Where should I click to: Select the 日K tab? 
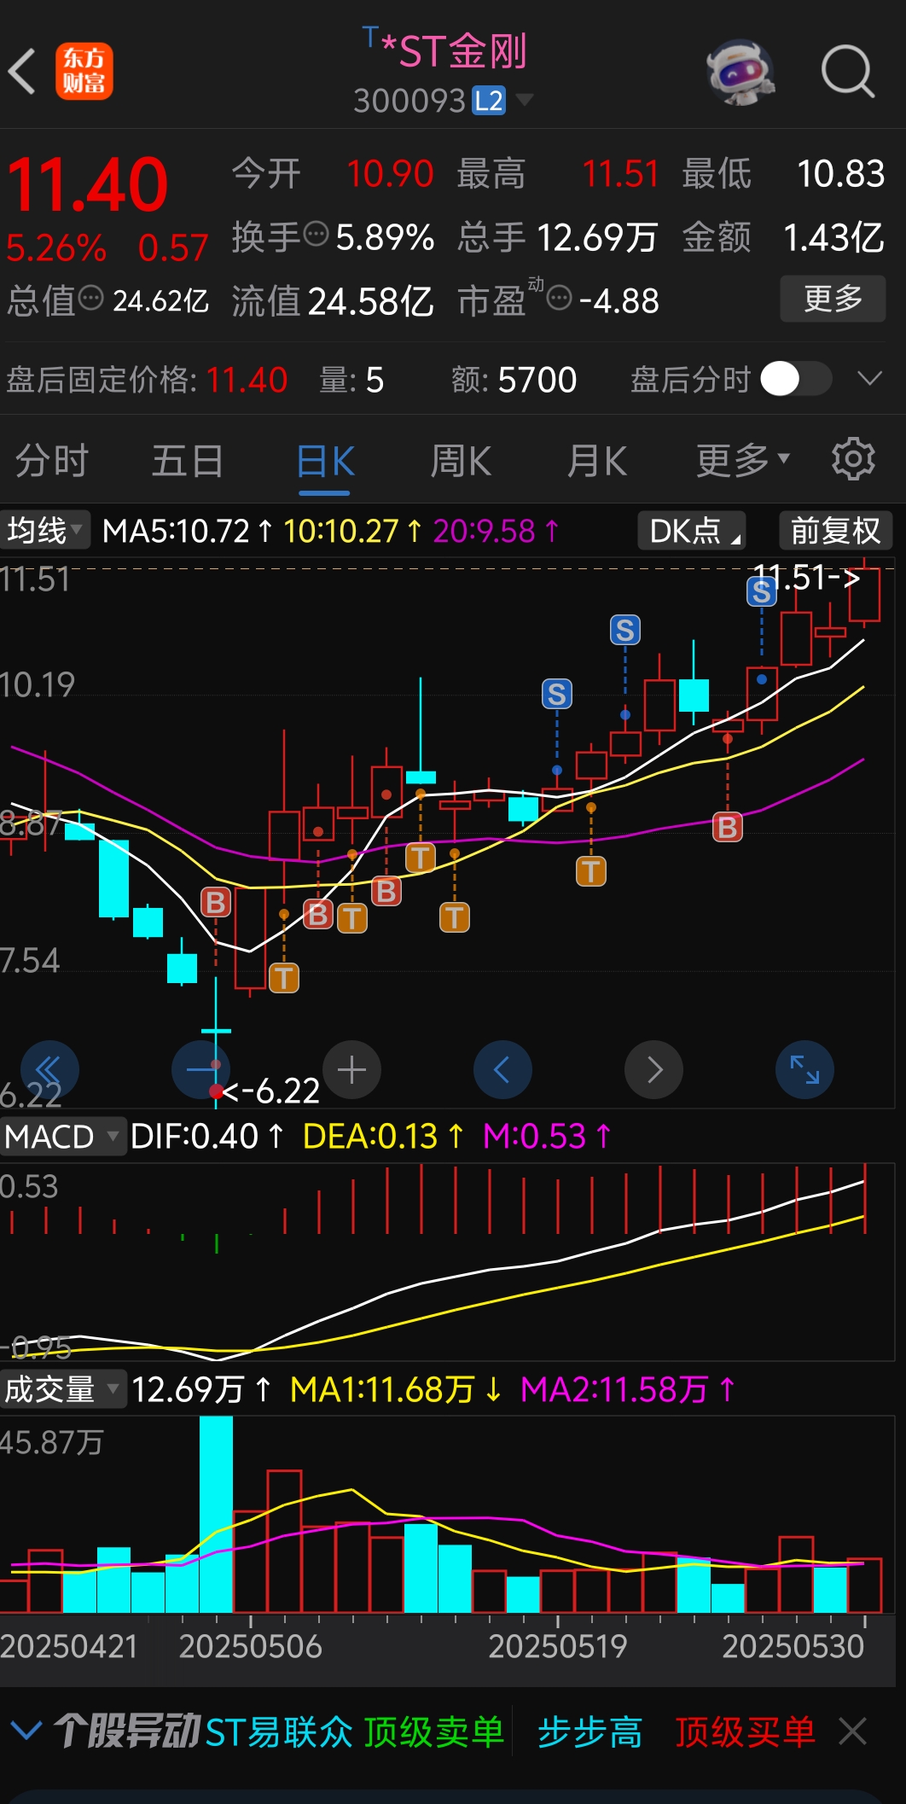(325, 462)
